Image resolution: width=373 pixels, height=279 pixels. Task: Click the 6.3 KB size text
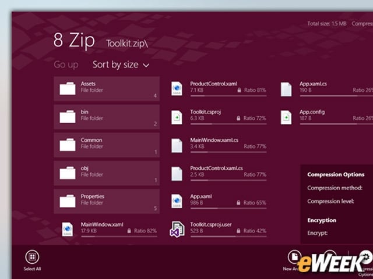click(x=197, y=118)
